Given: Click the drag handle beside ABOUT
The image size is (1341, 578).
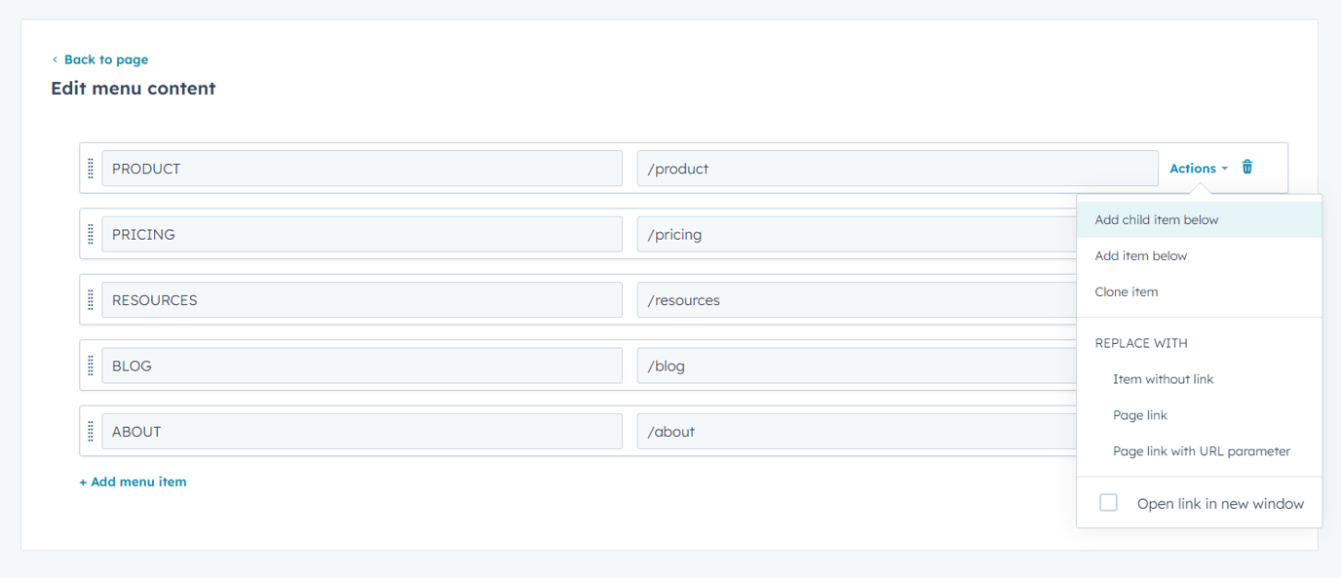Looking at the screenshot, I should (x=90, y=431).
